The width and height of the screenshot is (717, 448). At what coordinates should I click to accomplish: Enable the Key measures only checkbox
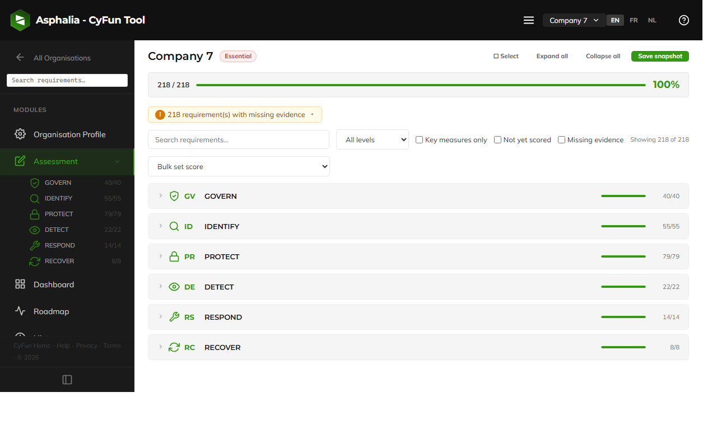pos(419,139)
